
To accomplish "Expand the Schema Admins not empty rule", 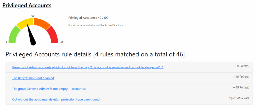I will tap(51, 89).
